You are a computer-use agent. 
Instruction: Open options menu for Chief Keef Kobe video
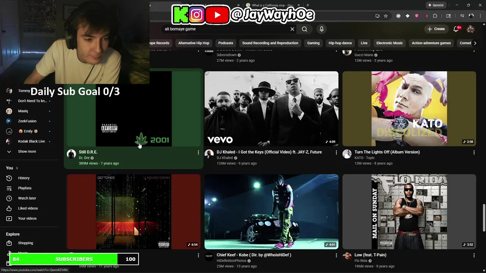coord(336,255)
